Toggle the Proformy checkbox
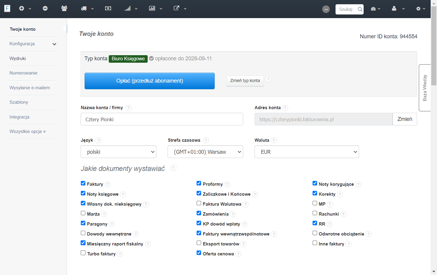This screenshot has height=275, width=437. [x=199, y=183]
